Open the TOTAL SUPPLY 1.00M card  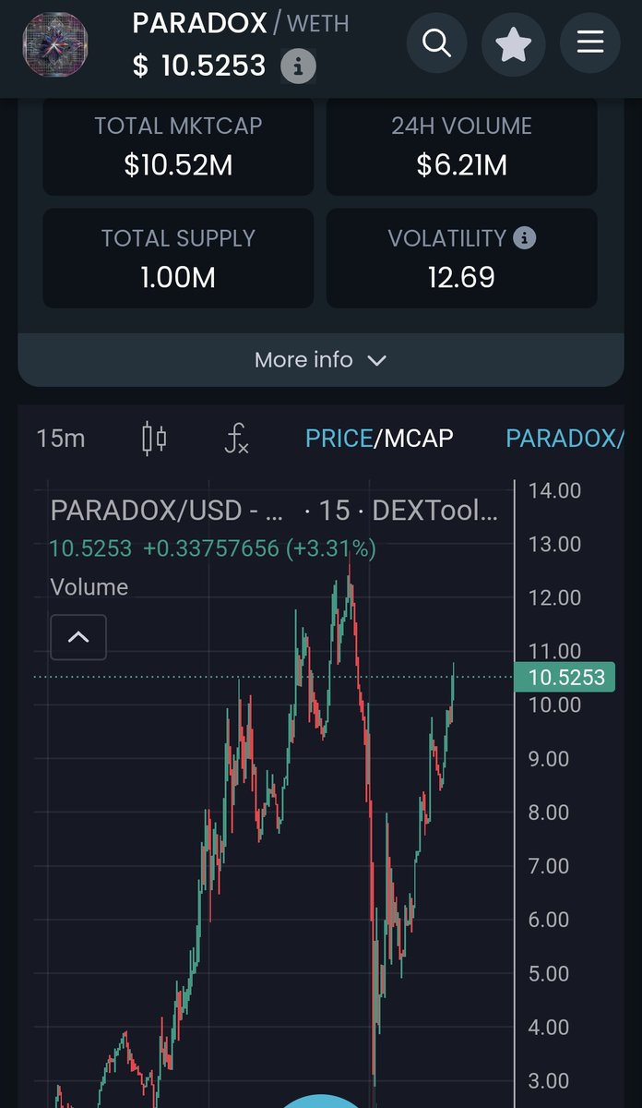178,259
